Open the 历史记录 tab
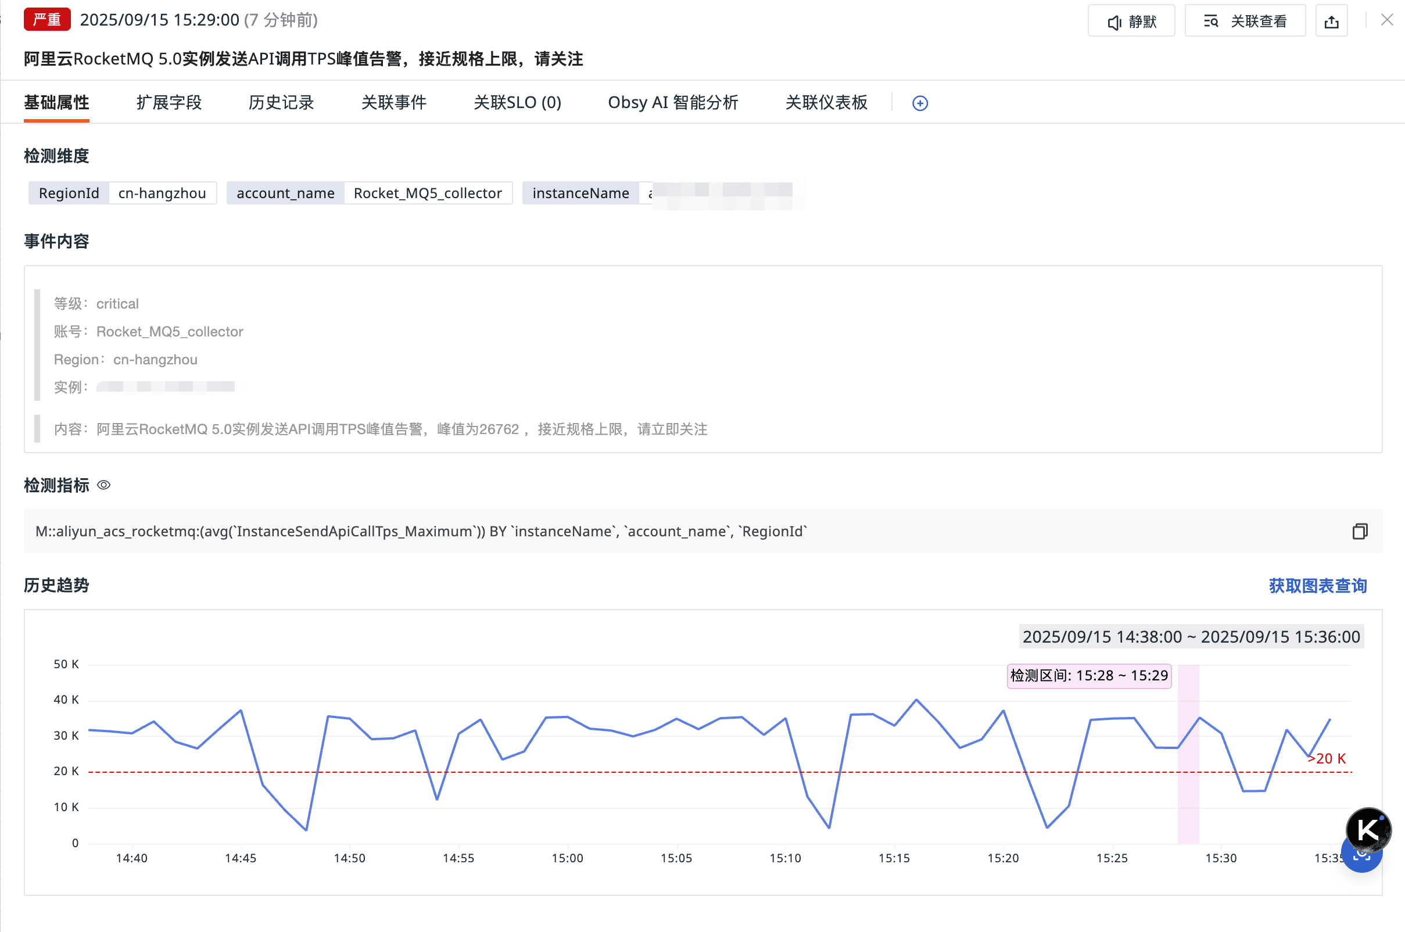Screen dimensions: 1405x932 click(x=281, y=103)
